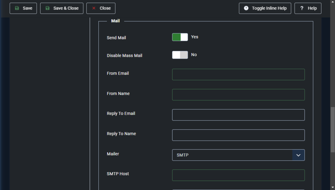Viewport: 335px width, 190px height.
Task: Open Help with the Help button
Action: click(x=308, y=8)
